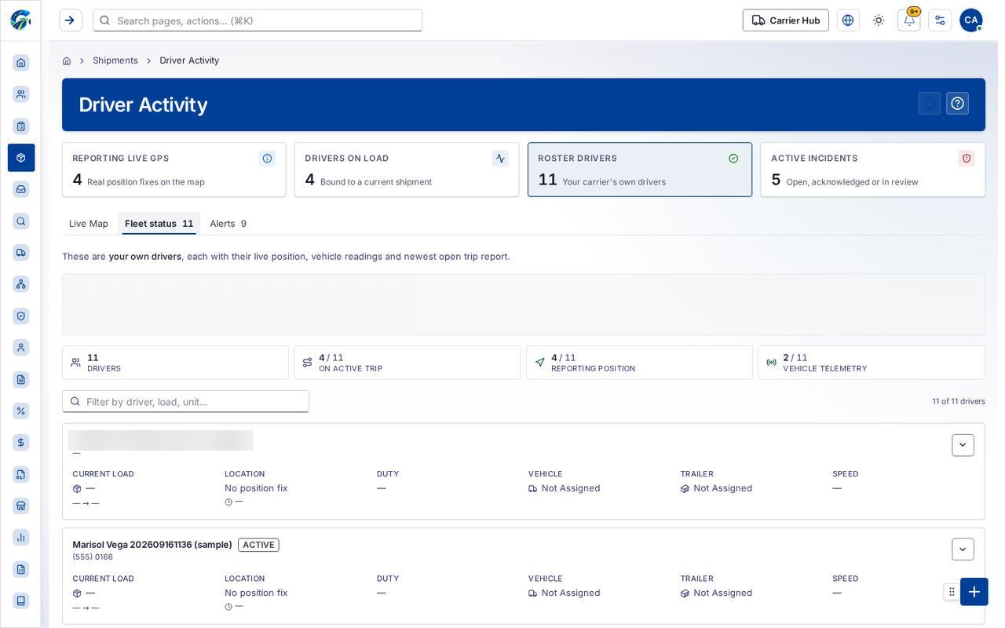This screenshot has height=628, width=1005.
Task: Click the Shipments breadcrumb link
Action: pyautogui.click(x=115, y=60)
